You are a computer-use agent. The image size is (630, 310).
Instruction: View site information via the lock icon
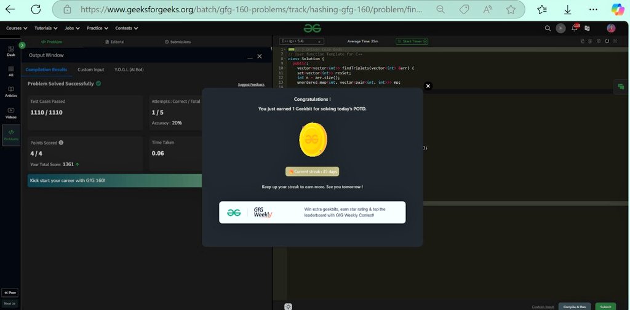tap(68, 9)
